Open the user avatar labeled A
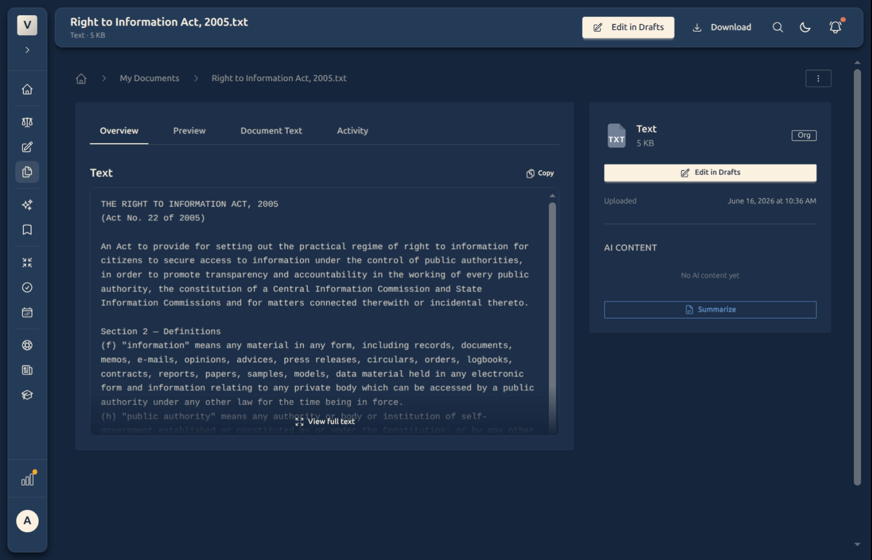Screen dimensions: 872x560 pos(27,521)
